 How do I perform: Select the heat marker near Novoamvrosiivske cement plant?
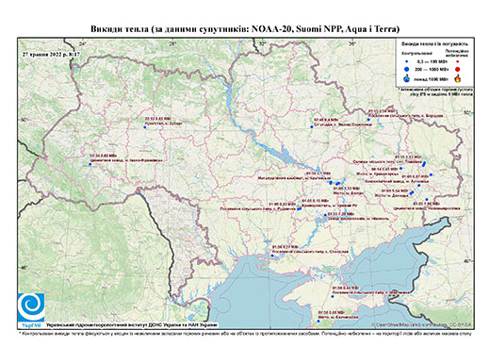point(427,199)
